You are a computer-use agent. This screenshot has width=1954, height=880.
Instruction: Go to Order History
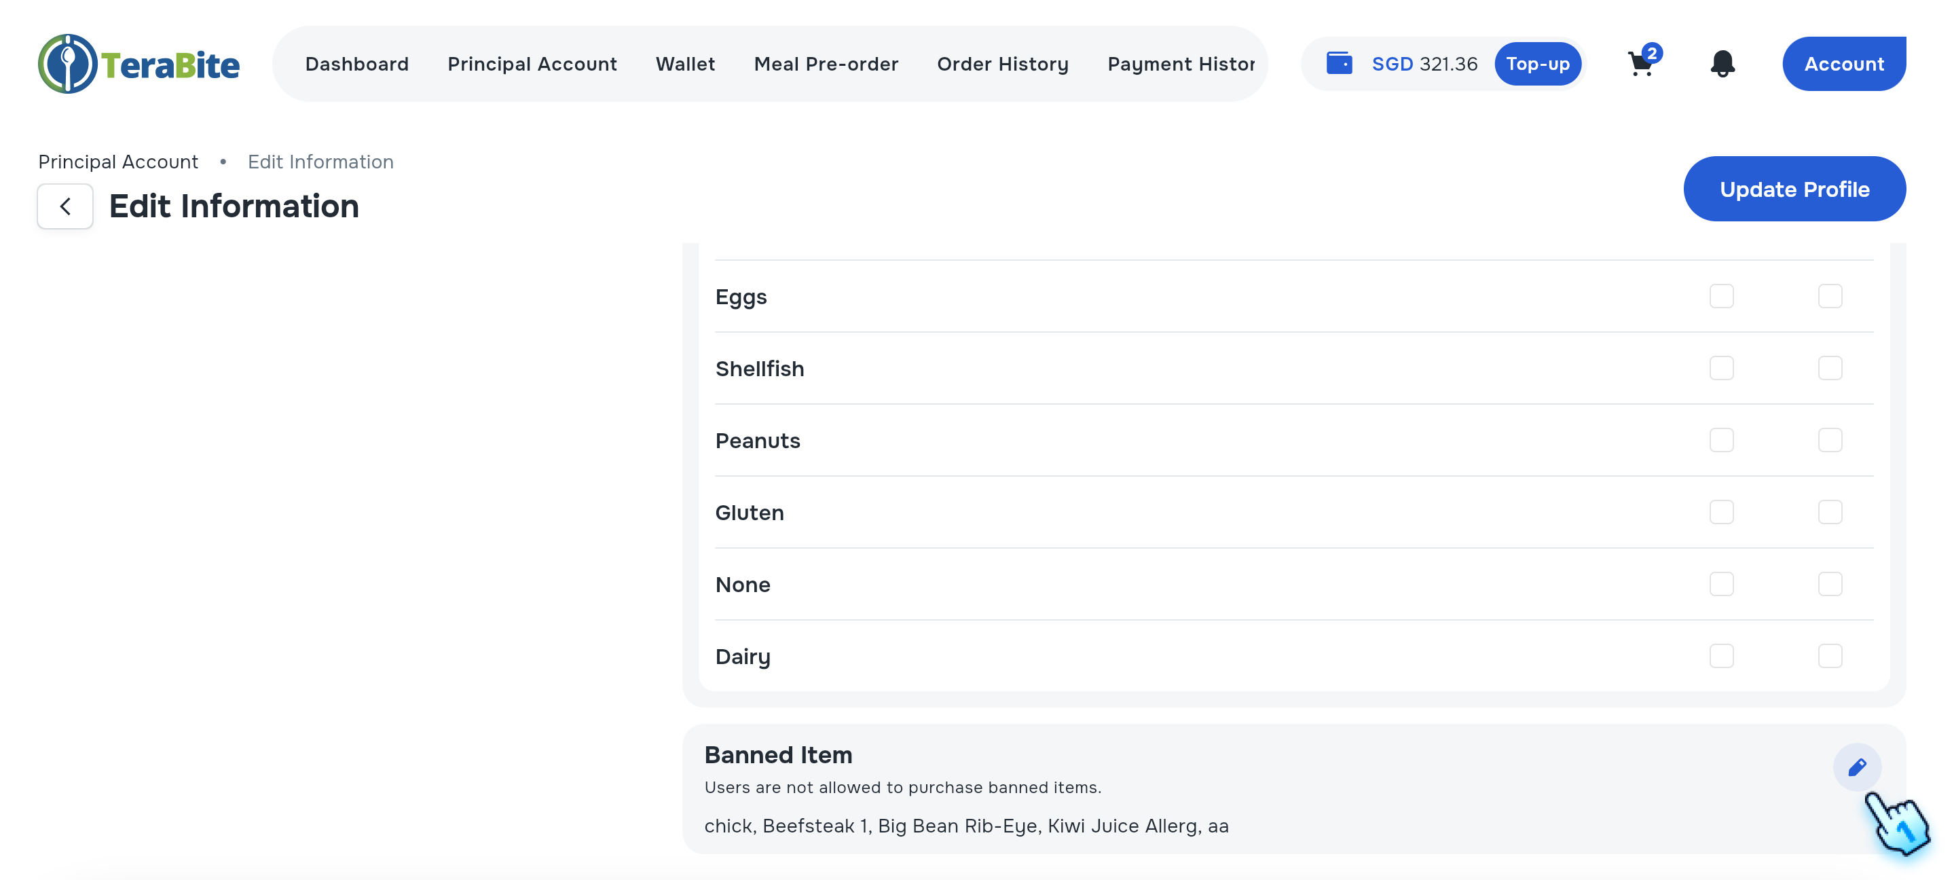(x=1003, y=64)
